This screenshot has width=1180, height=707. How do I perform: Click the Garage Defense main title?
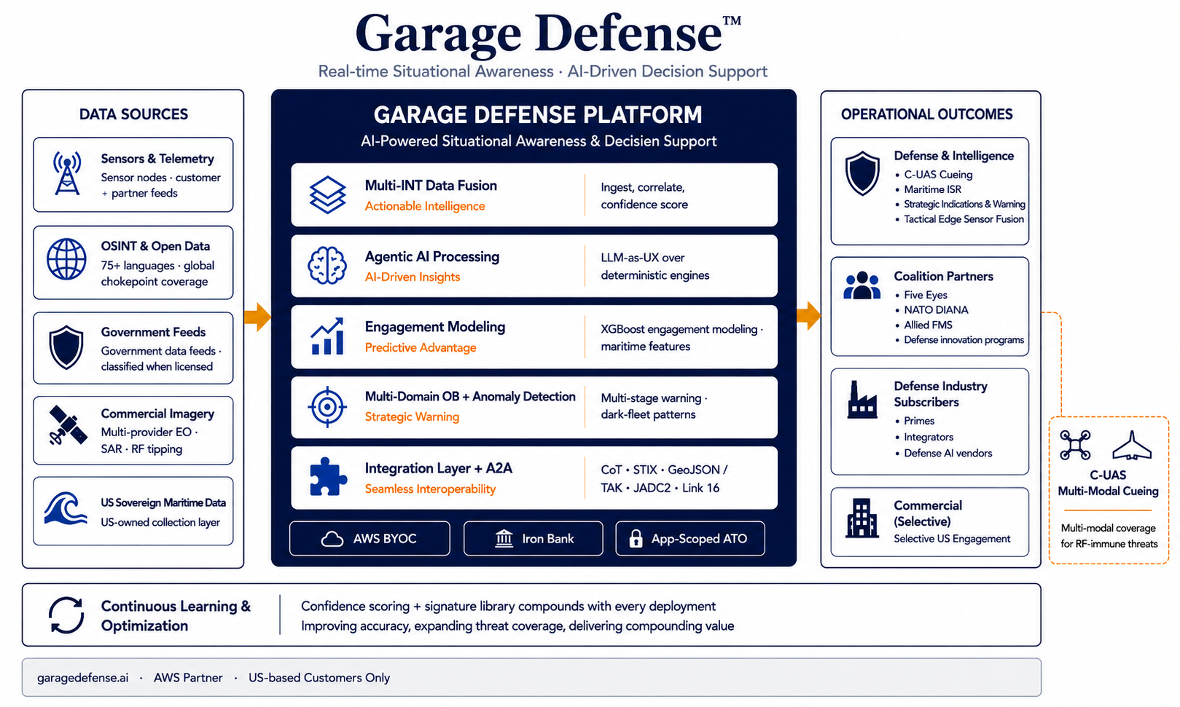coord(548,33)
